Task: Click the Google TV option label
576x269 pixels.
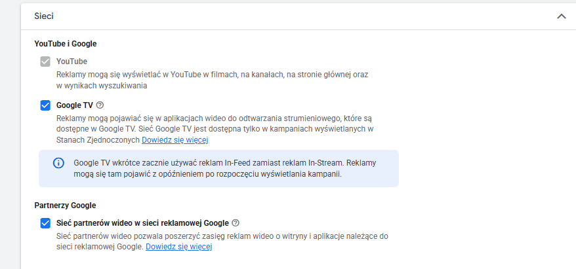Action: [75, 105]
